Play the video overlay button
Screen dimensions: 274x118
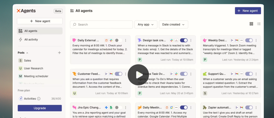click(138, 75)
